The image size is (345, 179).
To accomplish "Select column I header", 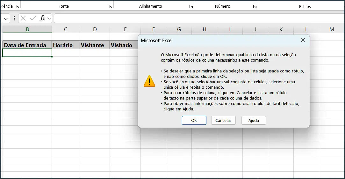I will pos(230,29).
